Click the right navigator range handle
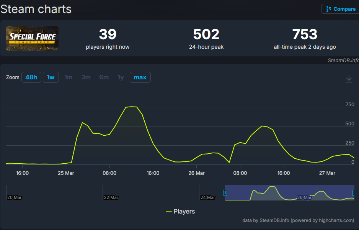 354,193
